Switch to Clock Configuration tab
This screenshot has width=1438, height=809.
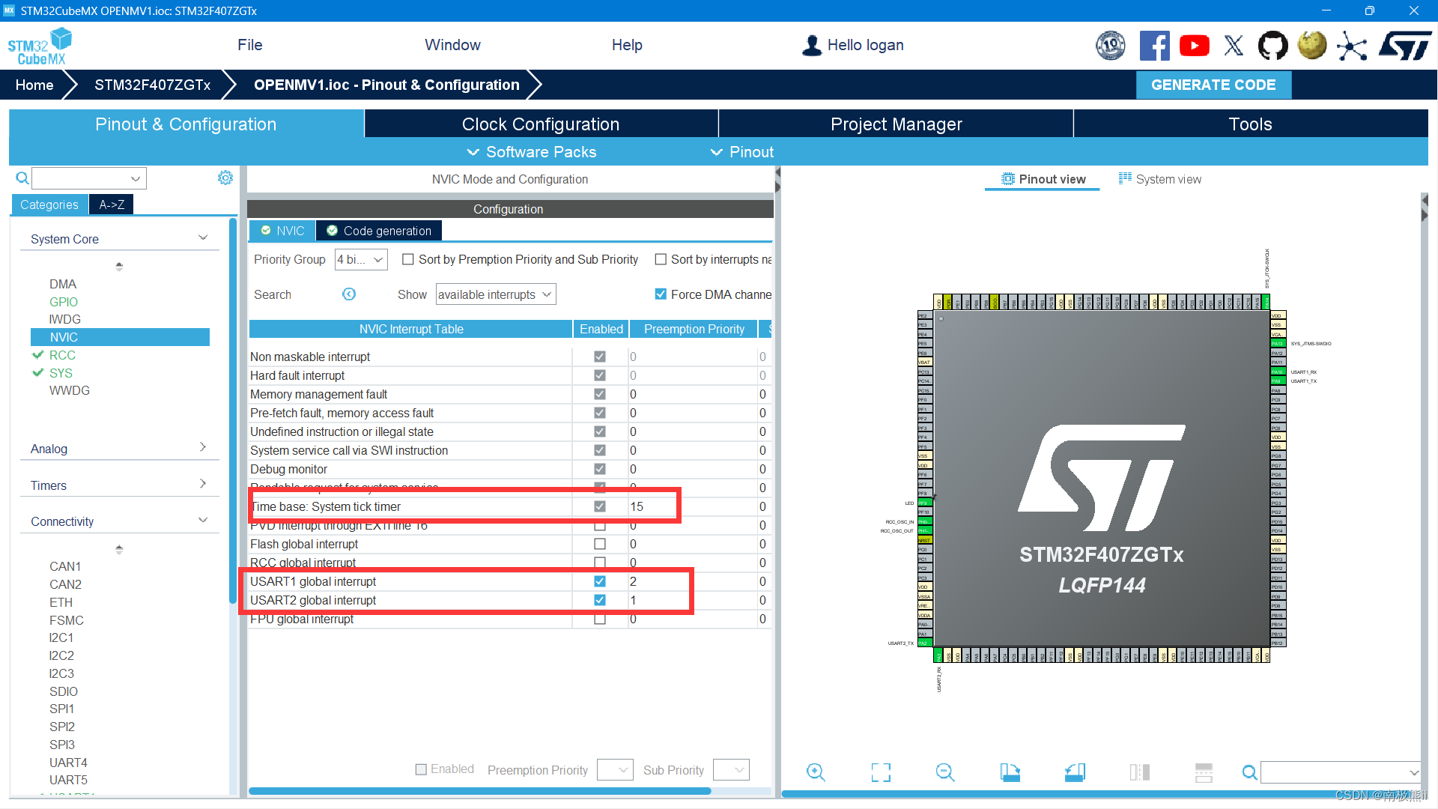[541, 124]
